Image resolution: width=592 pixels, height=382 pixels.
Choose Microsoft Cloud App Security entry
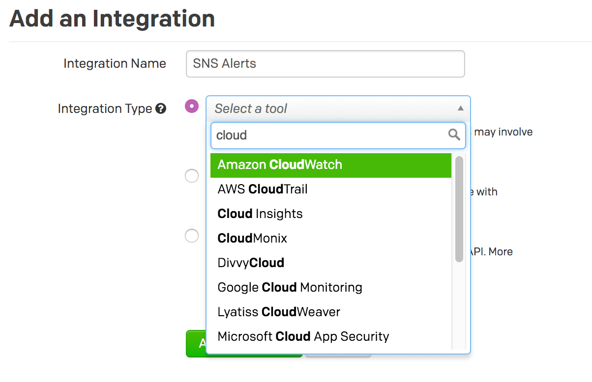331,337
